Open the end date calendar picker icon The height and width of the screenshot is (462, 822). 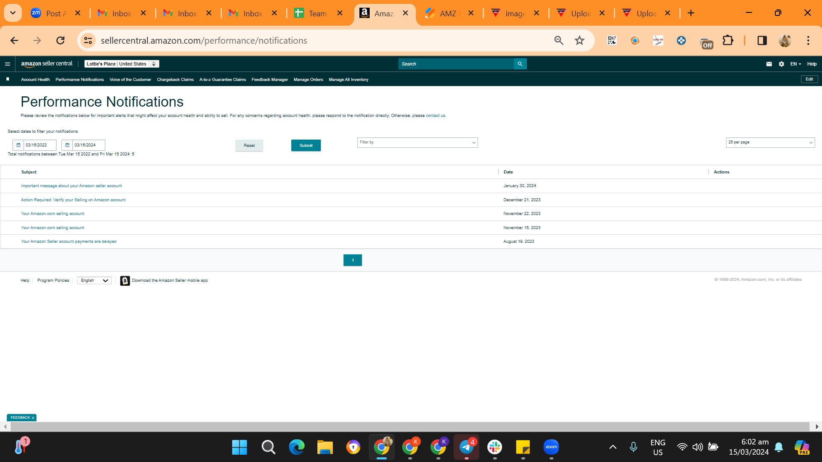(x=67, y=145)
